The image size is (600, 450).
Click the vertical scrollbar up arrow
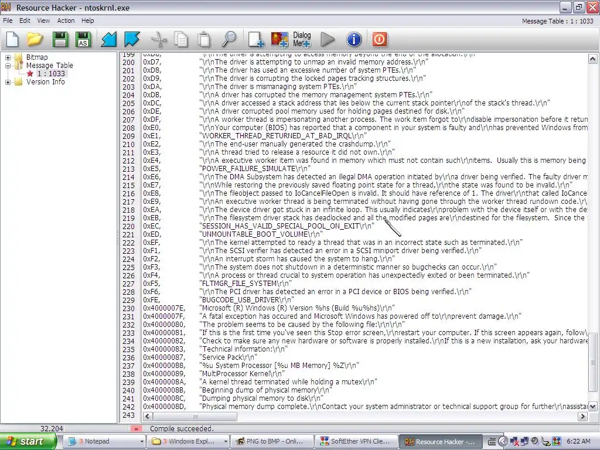[592, 59]
